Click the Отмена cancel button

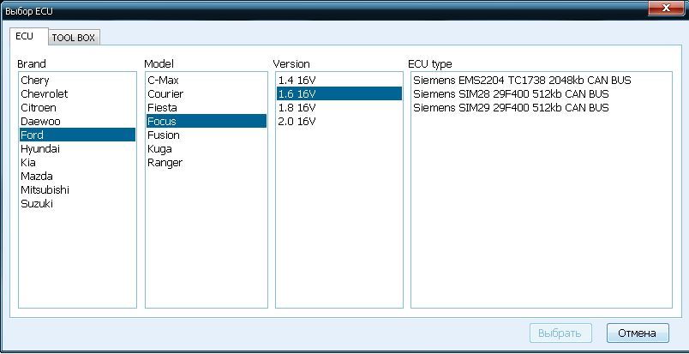click(x=638, y=333)
